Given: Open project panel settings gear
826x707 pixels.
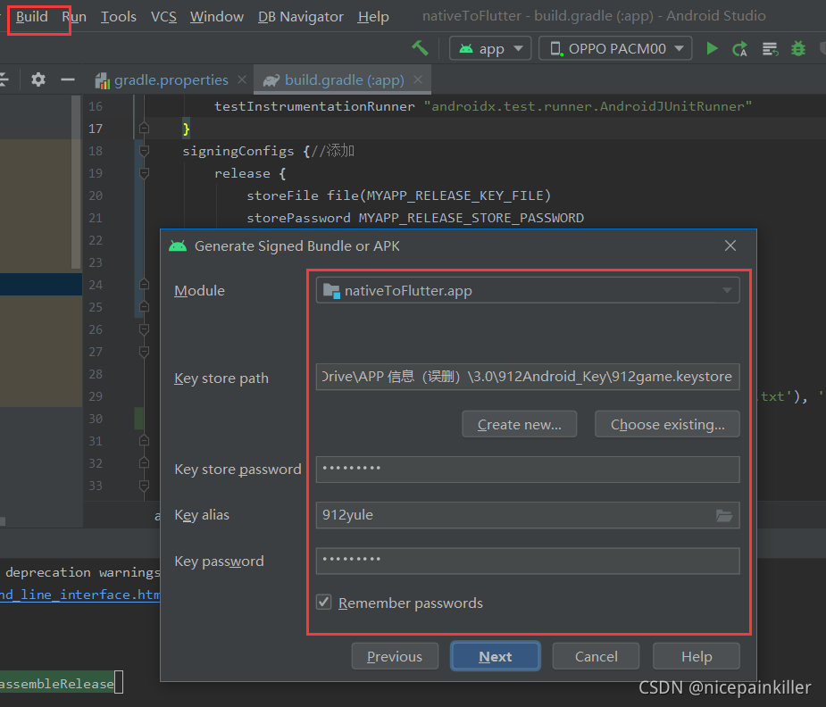Looking at the screenshot, I should 38,80.
